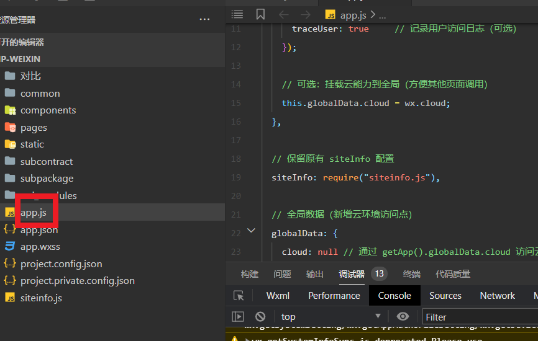Screen dimensions: 538x341
Task: Click the cloud: null text on line 23
Action: (x=309, y=252)
